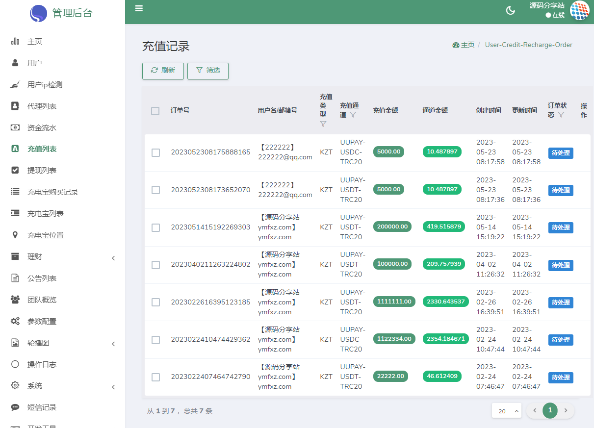Click the hamburger menu icon in header
The height and width of the screenshot is (428, 594).
tap(139, 8)
